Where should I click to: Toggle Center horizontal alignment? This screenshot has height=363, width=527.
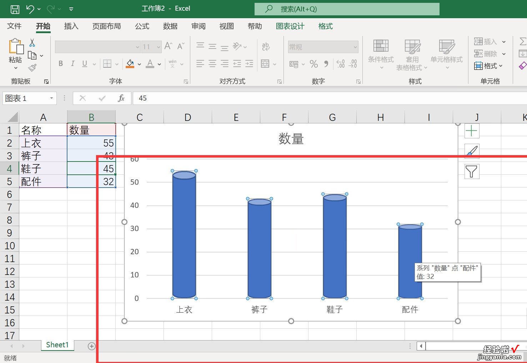pyautogui.click(x=212, y=64)
